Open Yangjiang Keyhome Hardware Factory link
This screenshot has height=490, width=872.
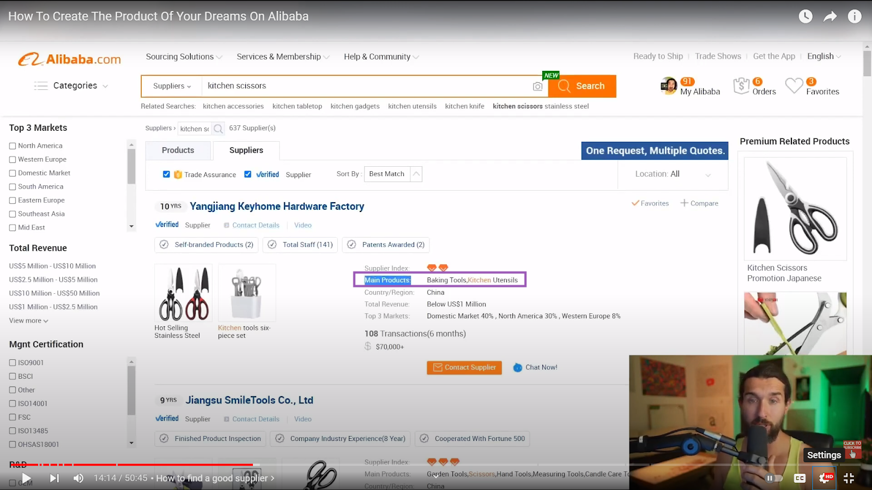[277, 207]
